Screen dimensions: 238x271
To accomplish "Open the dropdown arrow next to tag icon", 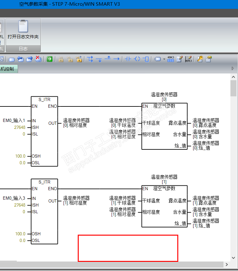I will click(164, 59).
